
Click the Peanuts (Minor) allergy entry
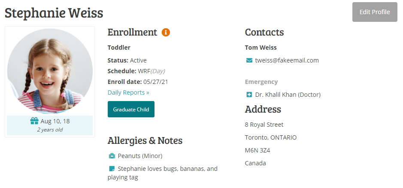(x=140, y=156)
